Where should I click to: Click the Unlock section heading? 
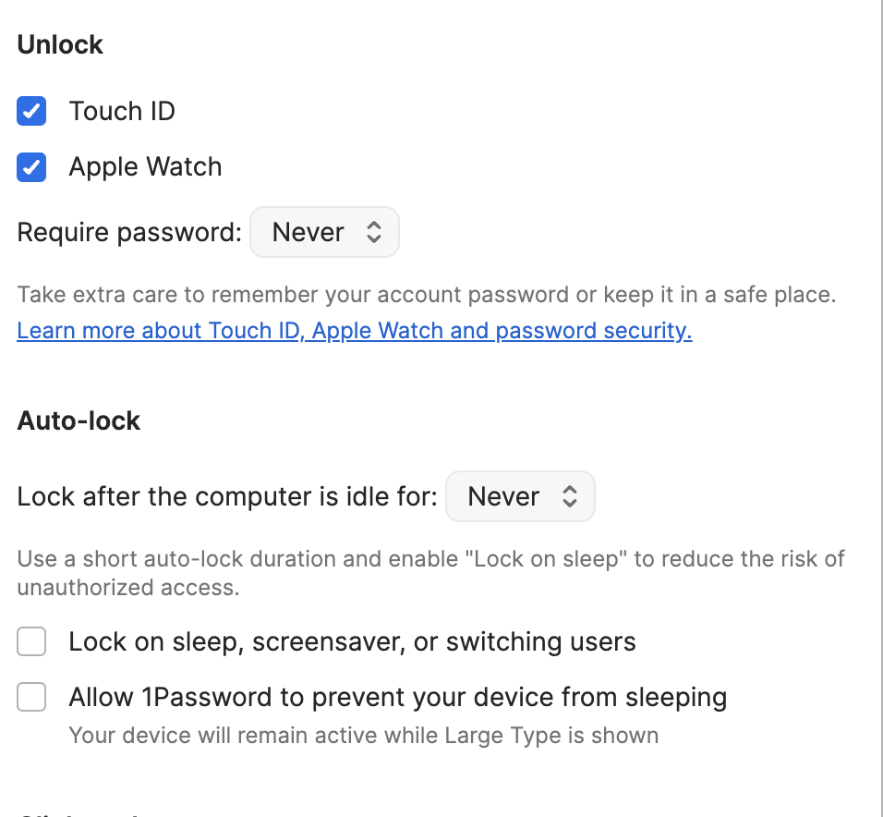tap(60, 44)
